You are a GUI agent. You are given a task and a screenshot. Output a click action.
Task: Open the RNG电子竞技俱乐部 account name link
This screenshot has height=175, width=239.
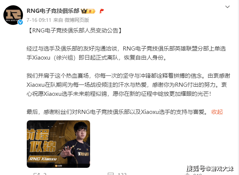(x=53, y=11)
